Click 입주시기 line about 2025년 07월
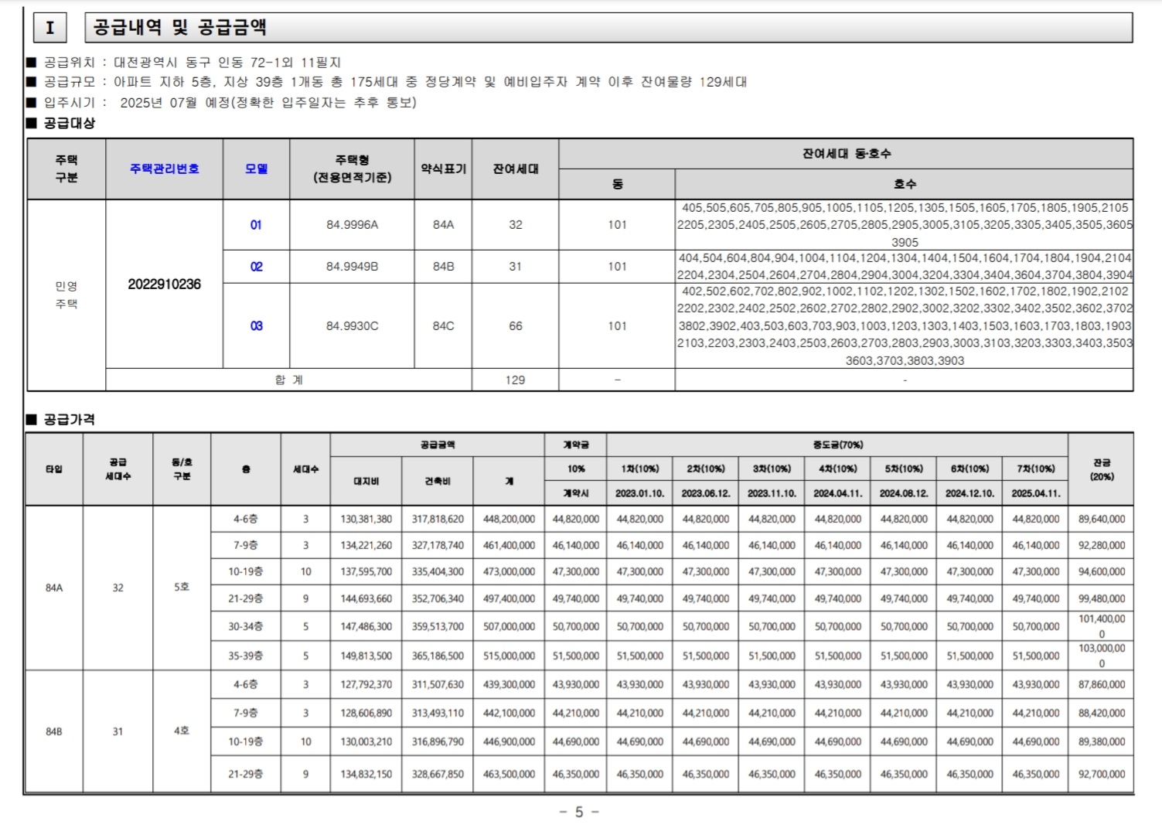 click(x=230, y=102)
